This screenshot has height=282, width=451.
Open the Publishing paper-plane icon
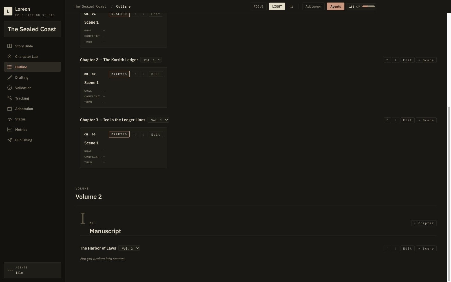point(10,140)
